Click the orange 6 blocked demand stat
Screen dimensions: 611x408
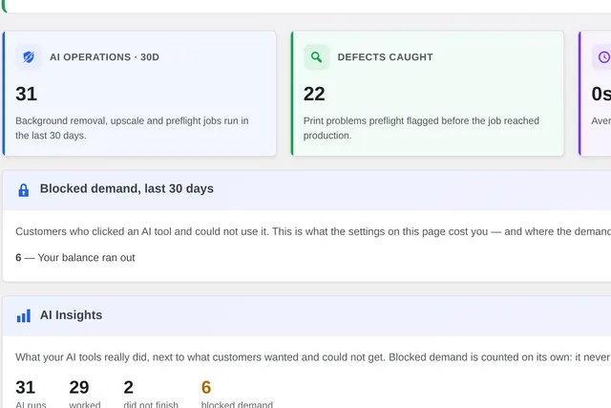pyautogui.click(x=237, y=394)
